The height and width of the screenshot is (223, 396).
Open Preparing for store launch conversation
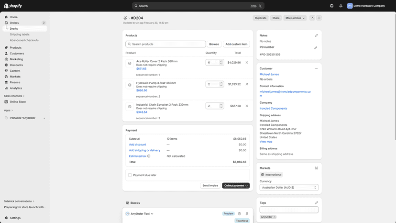tap(25, 207)
